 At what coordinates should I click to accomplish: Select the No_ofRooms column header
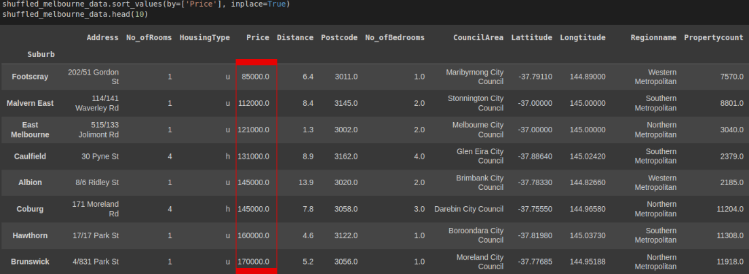tap(149, 37)
